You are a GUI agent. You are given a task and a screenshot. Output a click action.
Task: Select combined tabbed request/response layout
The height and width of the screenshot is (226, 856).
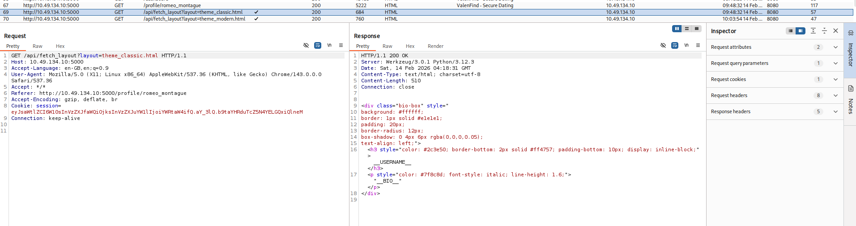point(697,29)
